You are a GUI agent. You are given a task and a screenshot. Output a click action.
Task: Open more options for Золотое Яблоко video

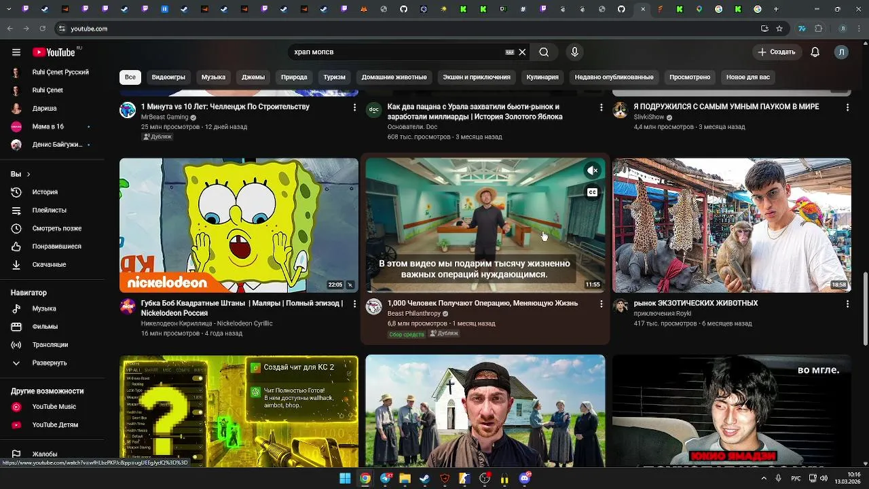pyautogui.click(x=601, y=107)
